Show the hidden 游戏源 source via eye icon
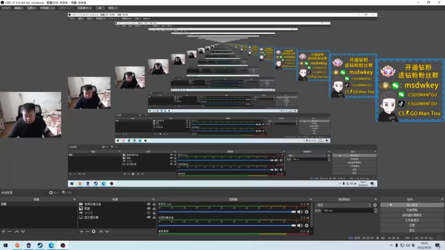 [149, 213]
